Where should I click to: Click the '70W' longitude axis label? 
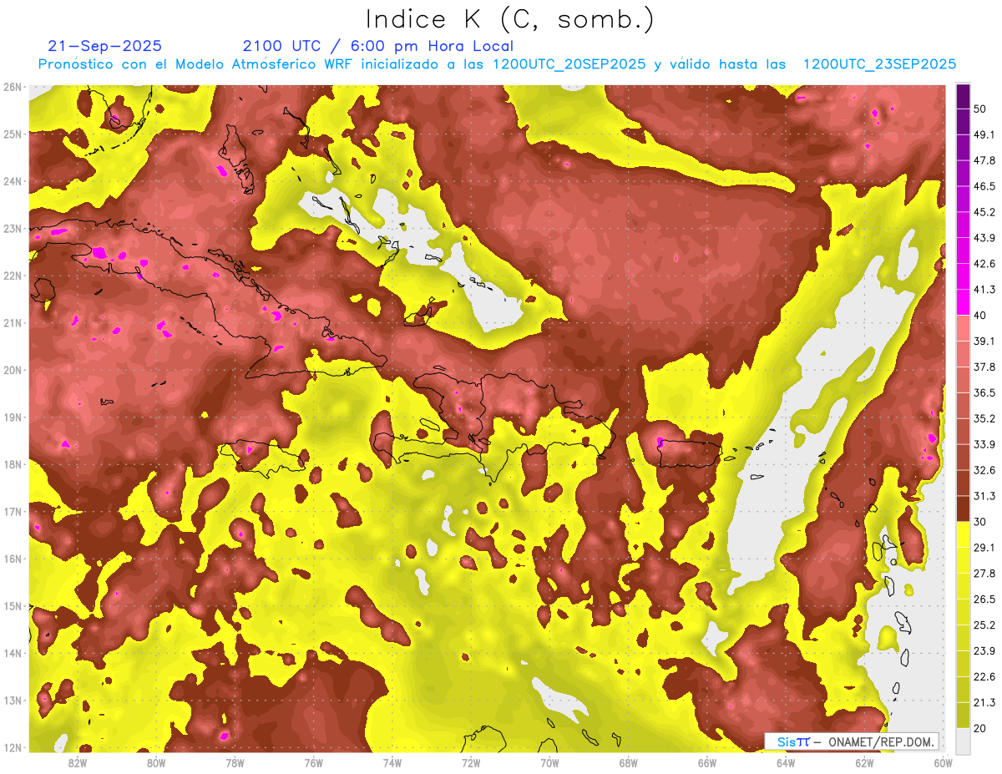pyautogui.click(x=549, y=763)
